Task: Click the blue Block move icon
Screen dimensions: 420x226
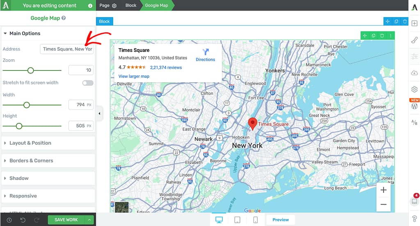Action: [x=388, y=21]
